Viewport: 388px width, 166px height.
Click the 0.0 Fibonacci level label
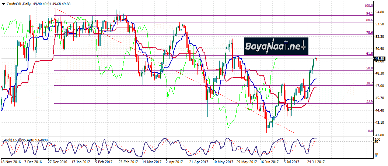(371, 131)
